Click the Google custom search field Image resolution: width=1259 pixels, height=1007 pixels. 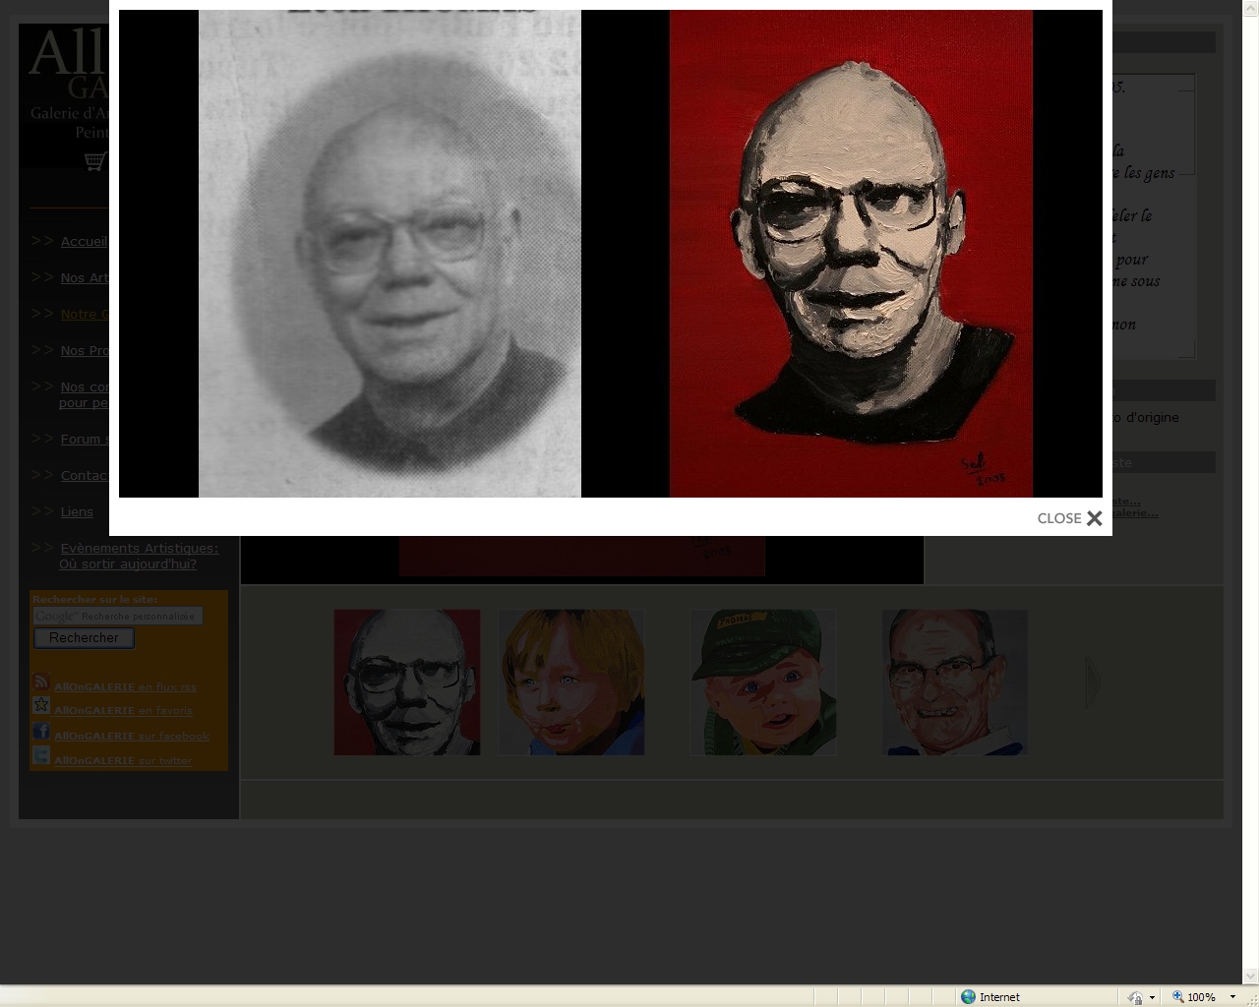118,616
